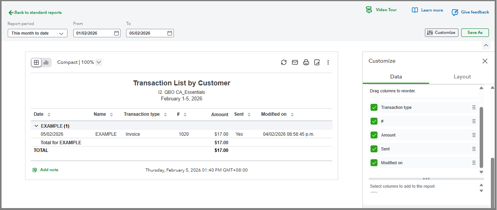The width and height of the screenshot is (497, 210).
Task: Toggle the Modified on column checkbox
Action: pos(374,163)
